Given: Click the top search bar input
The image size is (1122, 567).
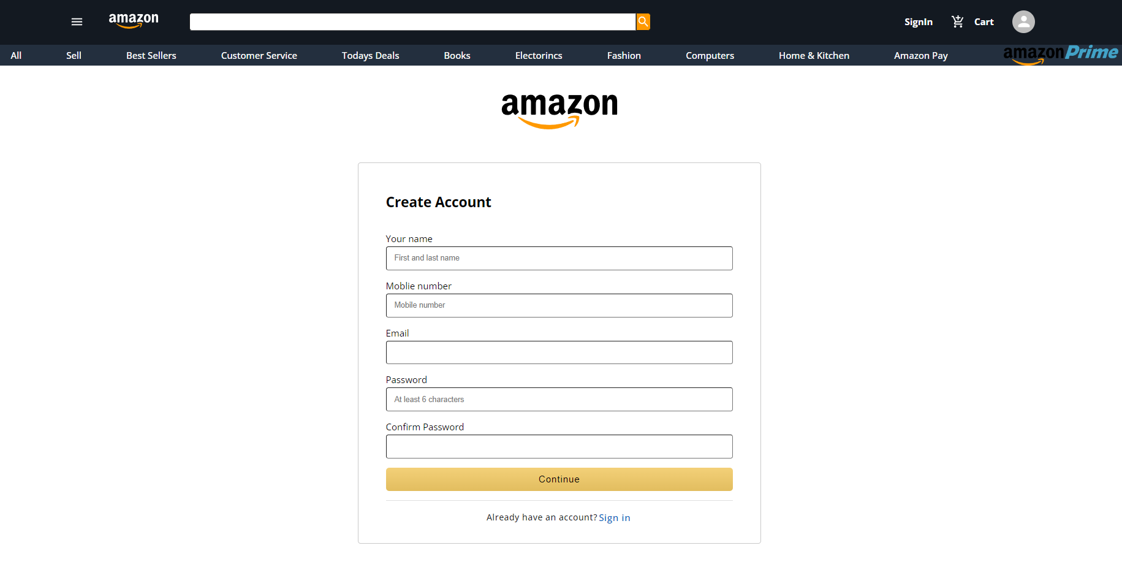Looking at the screenshot, I should [x=413, y=21].
